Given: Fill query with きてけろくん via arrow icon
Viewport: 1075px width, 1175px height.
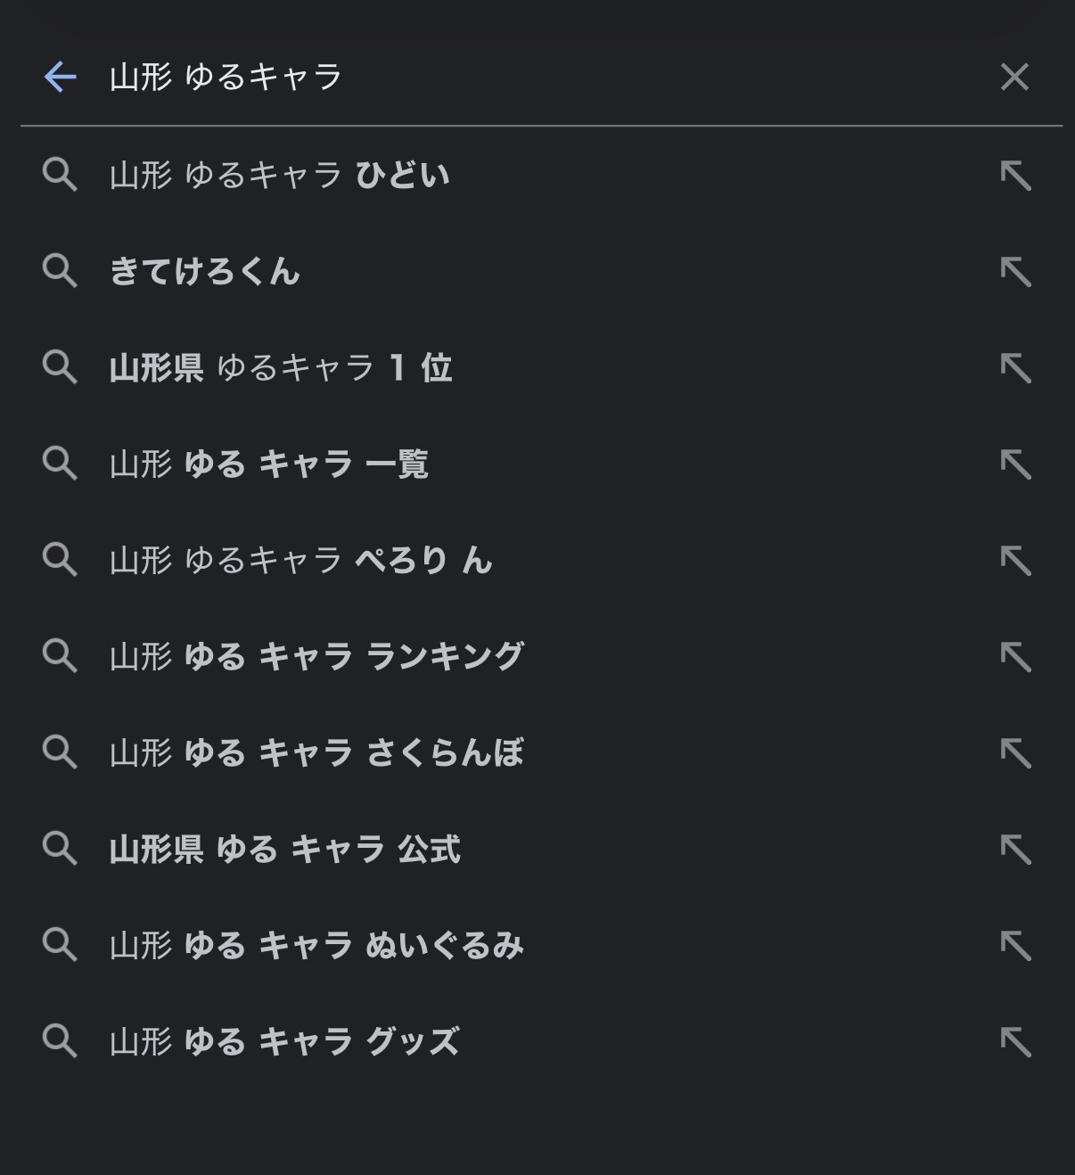Looking at the screenshot, I should (x=1015, y=272).
